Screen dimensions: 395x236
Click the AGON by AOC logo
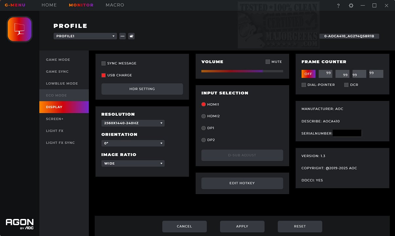coord(20,224)
